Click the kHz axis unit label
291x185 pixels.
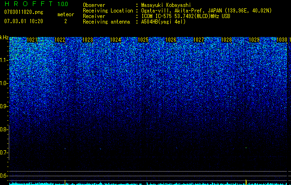pyautogui.click(x=4, y=37)
